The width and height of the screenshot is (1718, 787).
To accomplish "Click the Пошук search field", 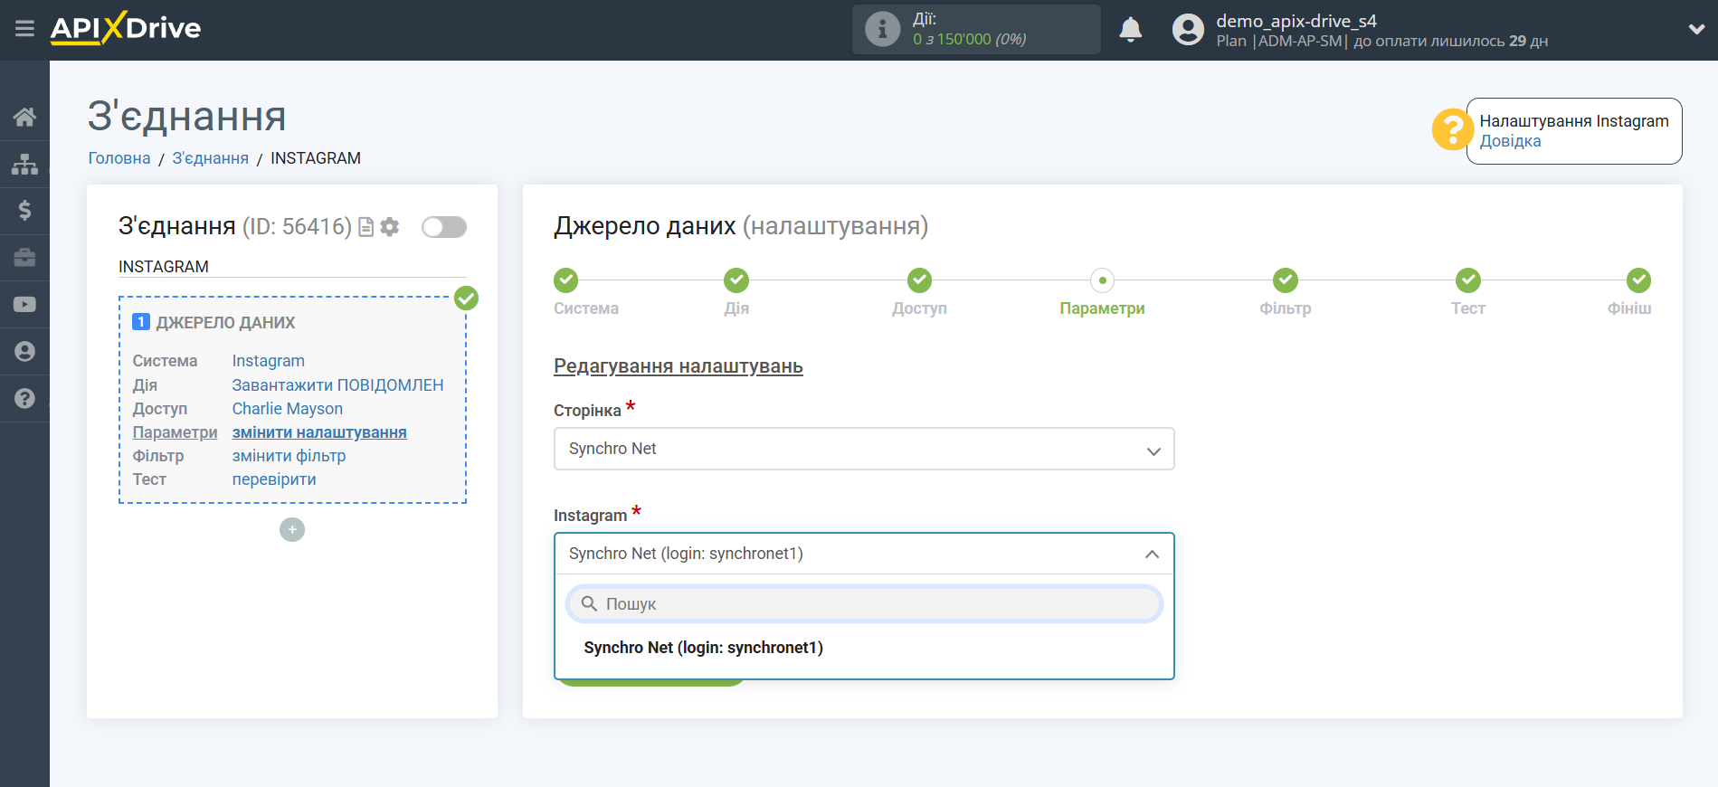I will [863, 604].
